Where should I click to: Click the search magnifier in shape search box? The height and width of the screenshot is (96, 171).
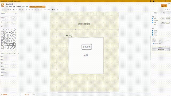click(16, 14)
